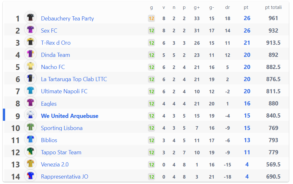The image size is (293, 184).
Task: Click Venezia 2.0's orange striped jersey icon
Action: pyautogui.click(x=30, y=164)
